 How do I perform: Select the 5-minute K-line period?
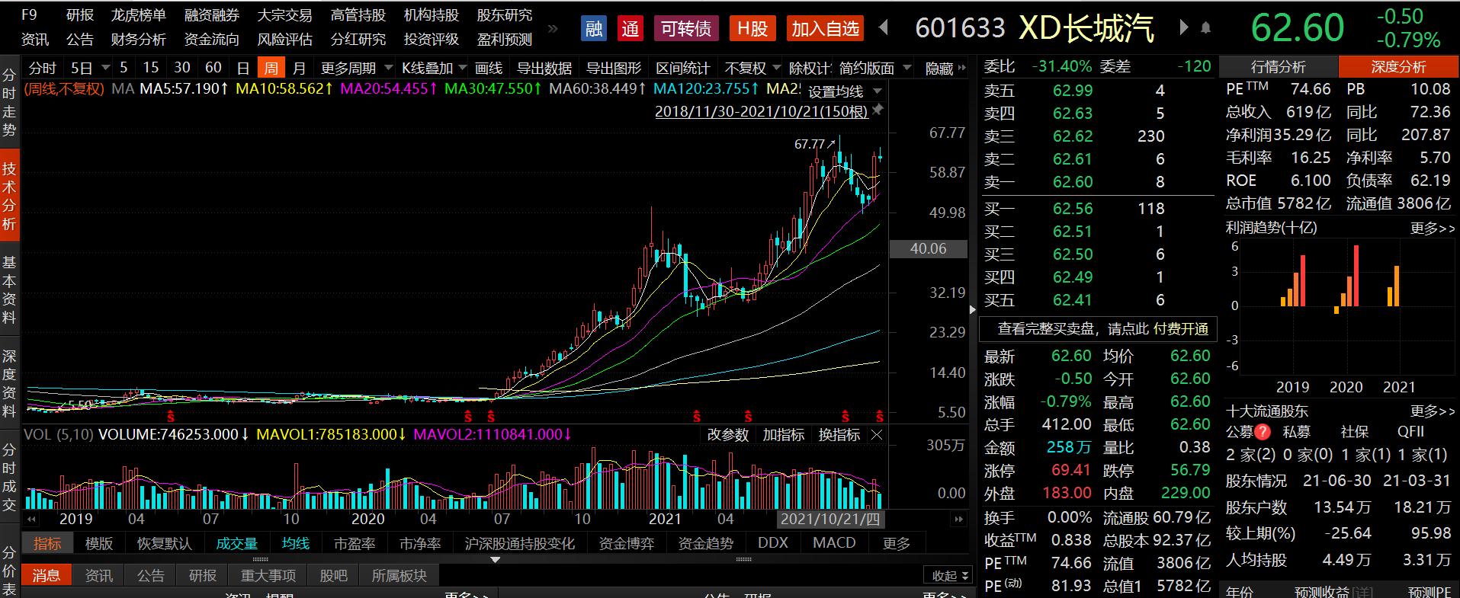(124, 68)
